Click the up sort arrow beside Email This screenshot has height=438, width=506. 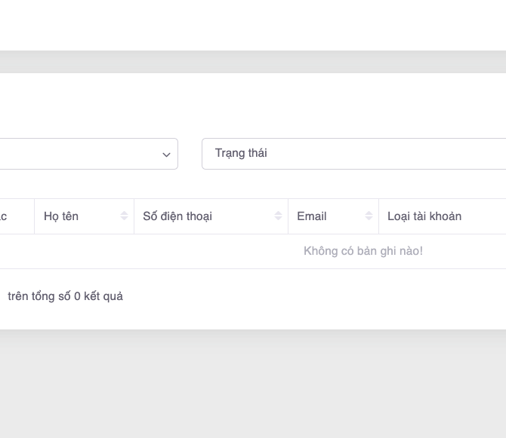point(369,213)
